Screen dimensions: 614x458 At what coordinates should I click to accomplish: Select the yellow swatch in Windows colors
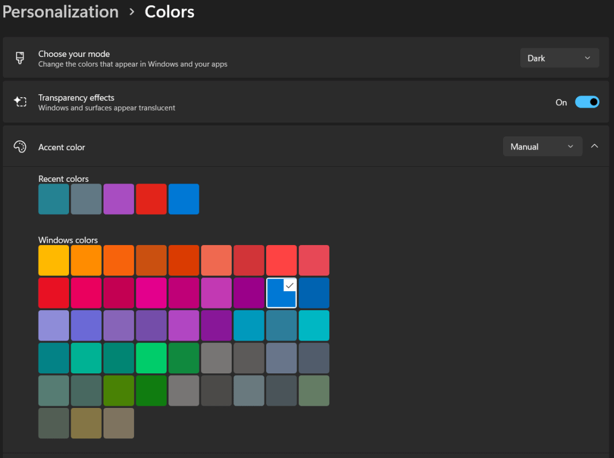53,260
